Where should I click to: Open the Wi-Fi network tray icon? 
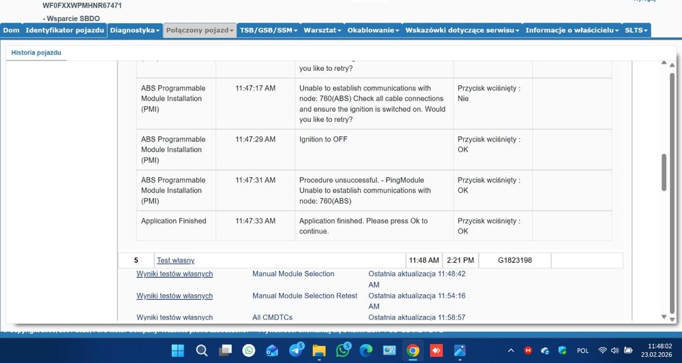click(602, 351)
